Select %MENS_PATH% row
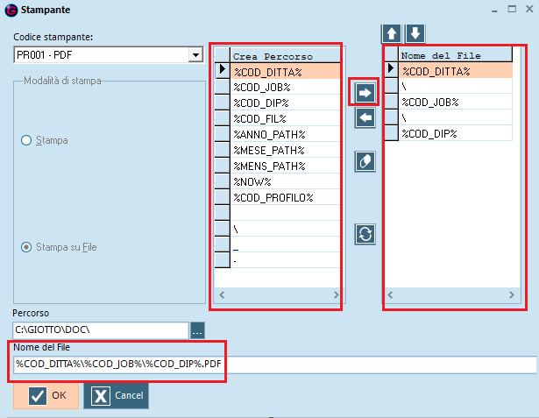The height and width of the screenshot is (418, 539). pyautogui.click(x=285, y=166)
